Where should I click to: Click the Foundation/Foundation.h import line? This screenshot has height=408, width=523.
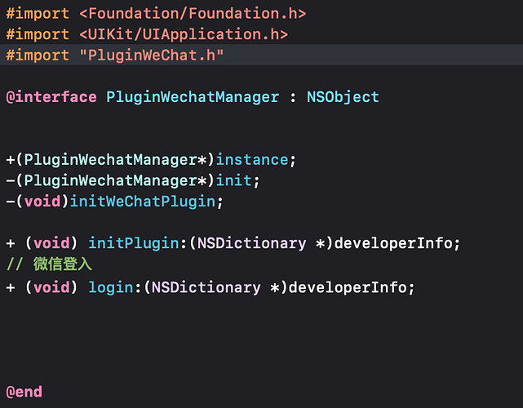point(156,14)
